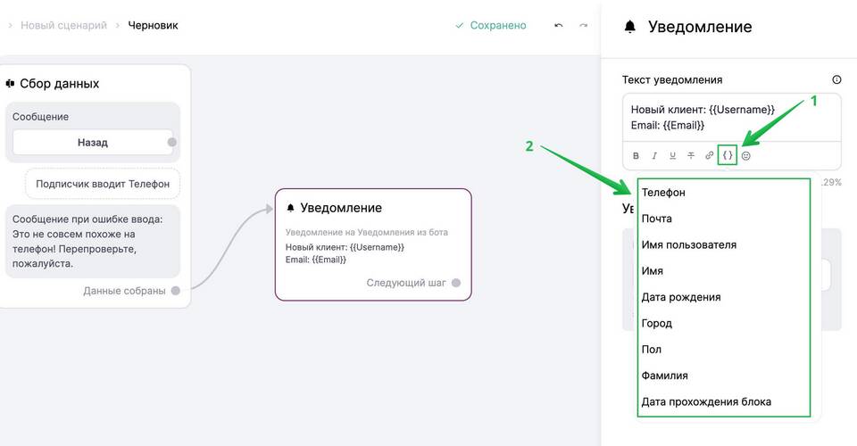Apply strikethrough formatting icon
The height and width of the screenshot is (446, 857).
pyautogui.click(x=691, y=156)
